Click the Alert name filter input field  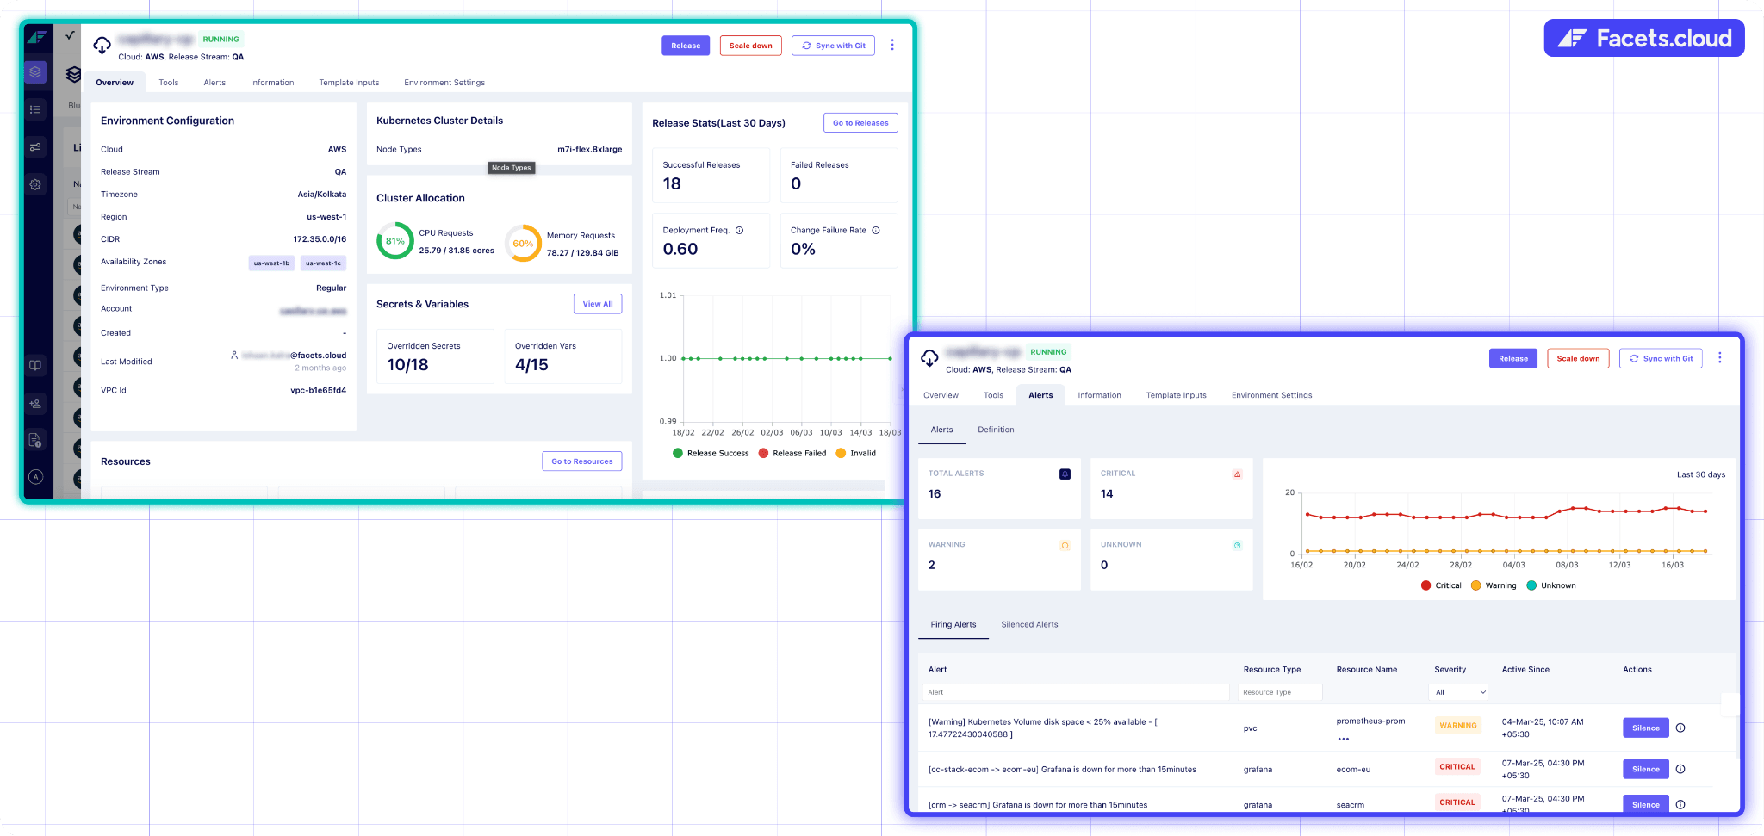[x=1075, y=692]
